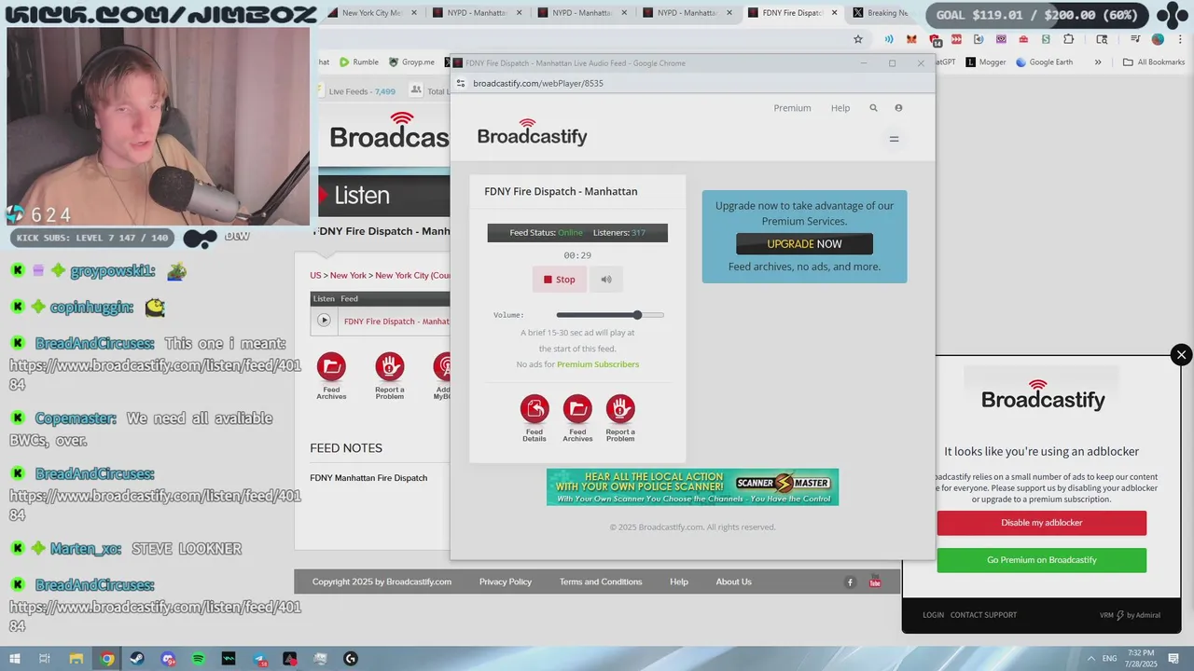This screenshot has height=671, width=1194.
Task: Bookmark this page with the star icon
Action: (858, 39)
